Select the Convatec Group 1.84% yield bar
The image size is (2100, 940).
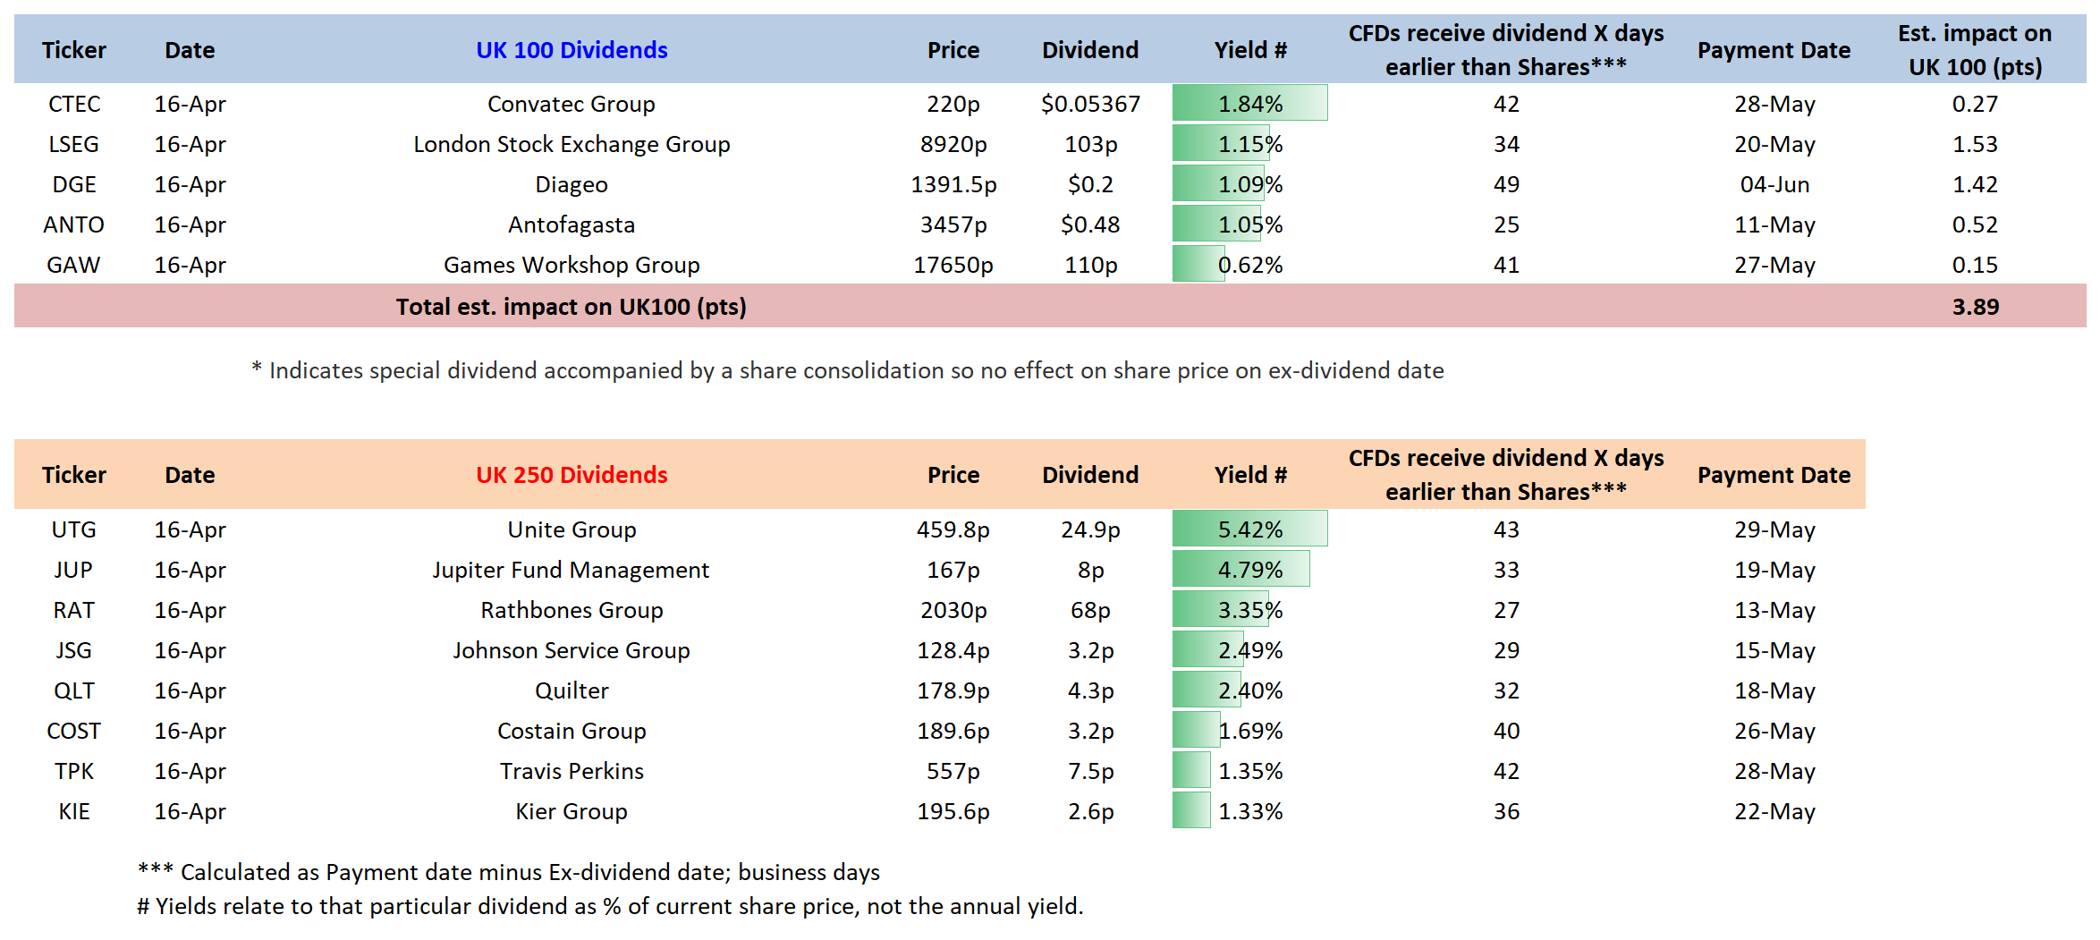[1249, 104]
